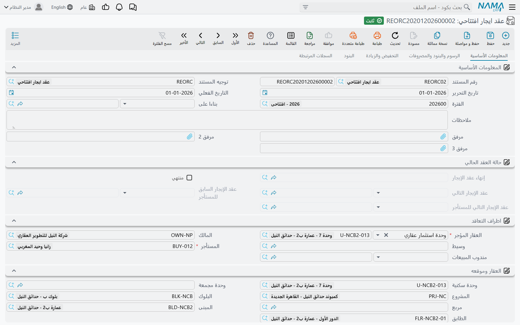This screenshot has height=325, width=520.
Task: Open the بناءا على type dropdown
Action: coord(125,104)
